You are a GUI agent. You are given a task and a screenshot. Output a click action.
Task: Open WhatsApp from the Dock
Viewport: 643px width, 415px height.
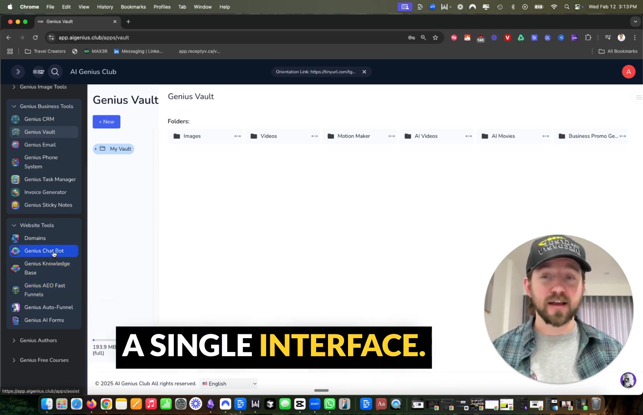[x=330, y=404]
